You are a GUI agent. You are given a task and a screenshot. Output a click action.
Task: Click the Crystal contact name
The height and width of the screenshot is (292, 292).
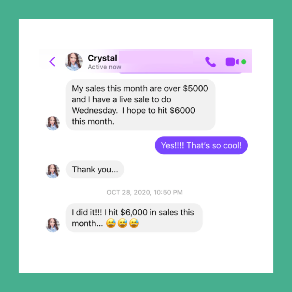click(x=102, y=58)
